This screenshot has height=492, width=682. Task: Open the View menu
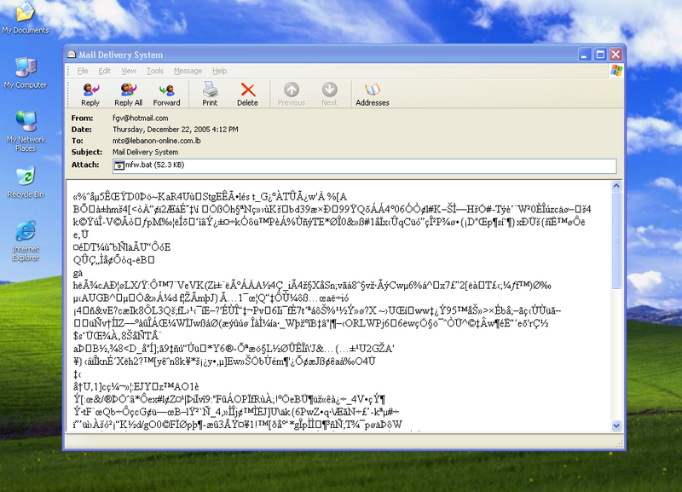tap(129, 71)
